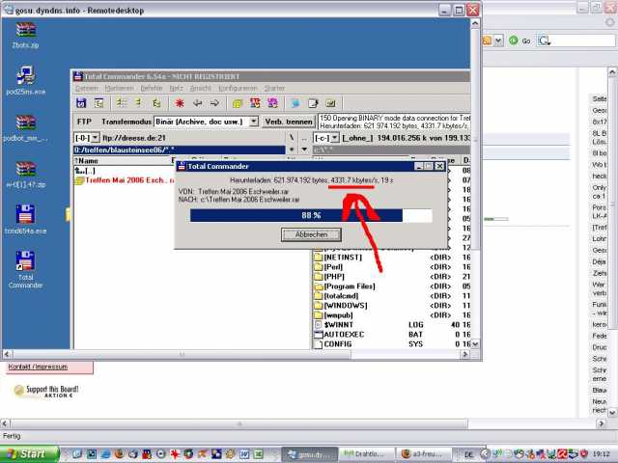Open Markieren menu

click(x=120, y=88)
